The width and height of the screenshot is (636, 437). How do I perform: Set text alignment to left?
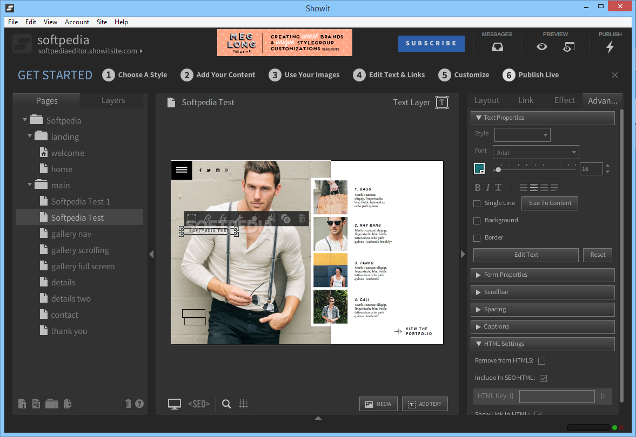click(524, 188)
